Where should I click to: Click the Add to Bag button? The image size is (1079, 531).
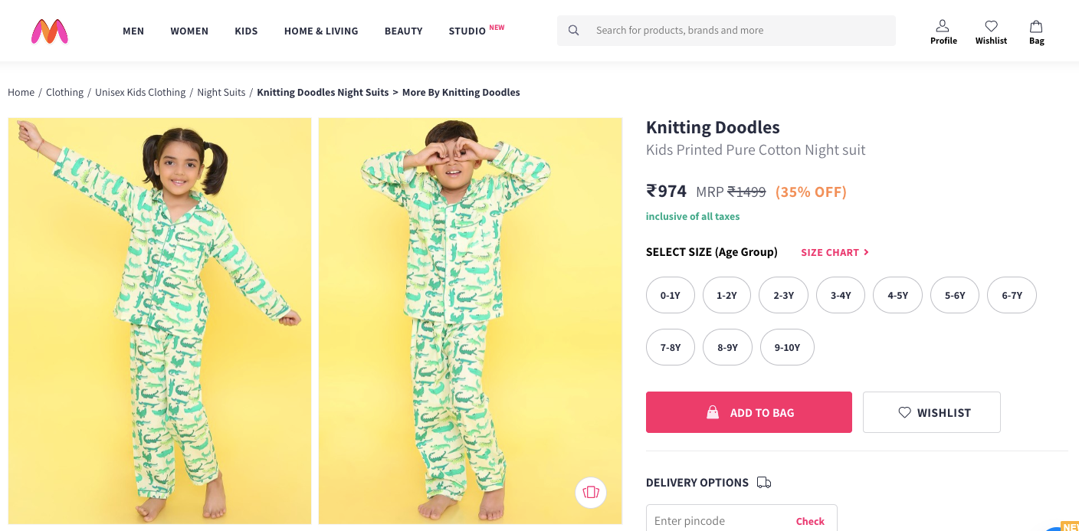749,412
